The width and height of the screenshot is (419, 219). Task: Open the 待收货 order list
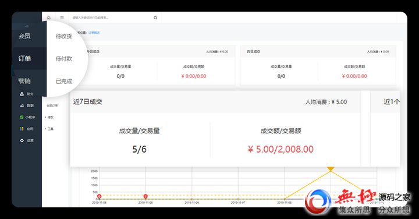click(64, 36)
